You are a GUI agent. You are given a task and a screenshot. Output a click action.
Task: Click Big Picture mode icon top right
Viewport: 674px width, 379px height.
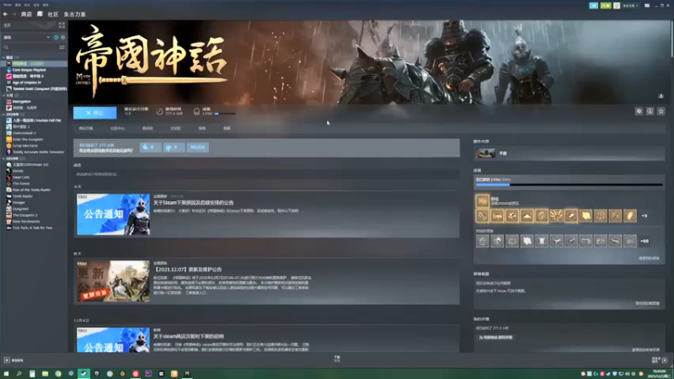(x=647, y=6)
